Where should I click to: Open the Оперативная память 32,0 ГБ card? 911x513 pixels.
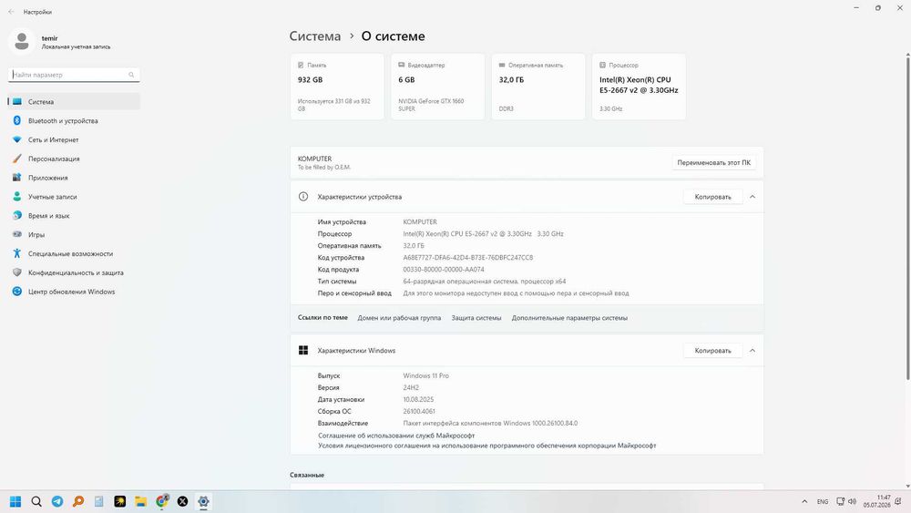[x=538, y=87]
